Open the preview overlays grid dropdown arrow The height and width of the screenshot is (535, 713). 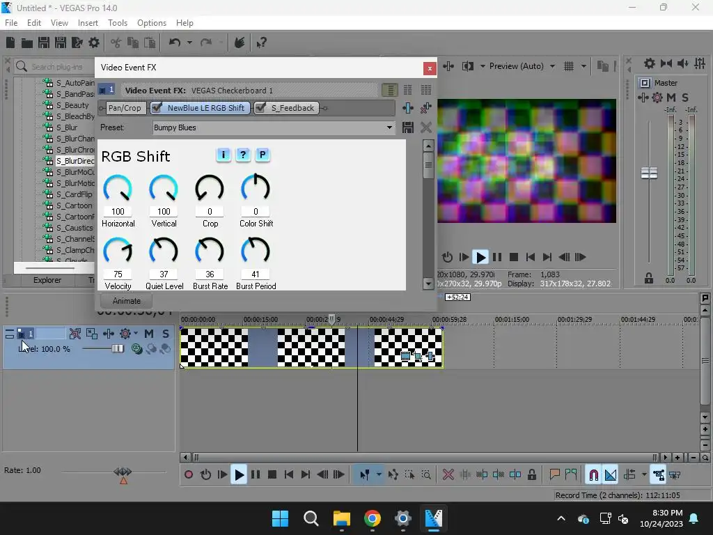tap(583, 66)
